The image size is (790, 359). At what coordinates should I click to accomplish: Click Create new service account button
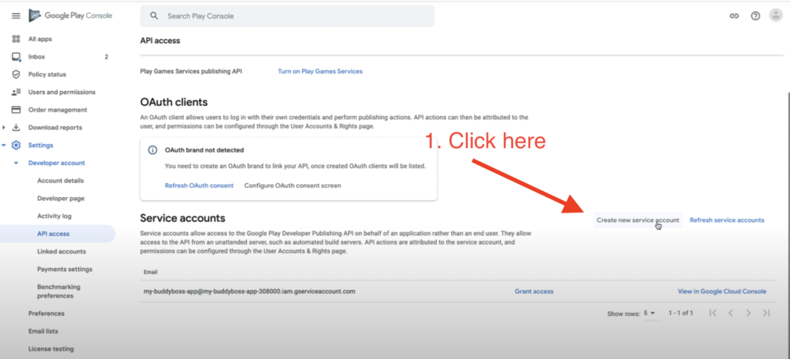pyautogui.click(x=637, y=220)
